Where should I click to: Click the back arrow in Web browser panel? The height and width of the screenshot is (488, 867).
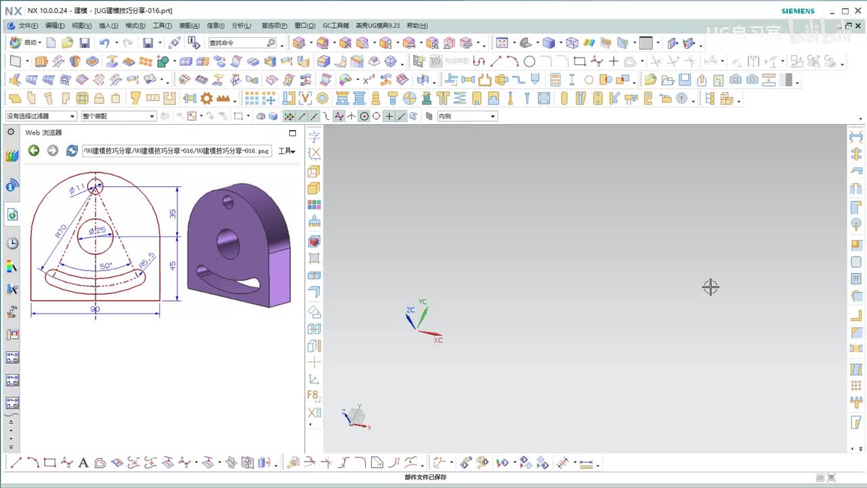[x=34, y=150]
